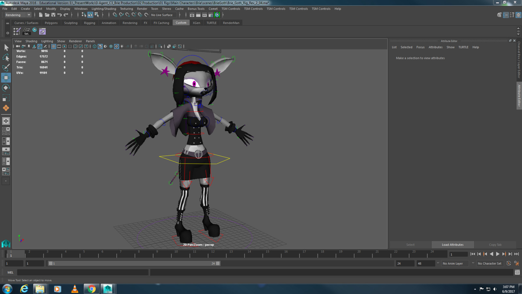The image size is (522, 294).
Task: Play the animation forwards
Action: pyautogui.click(x=498, y=254)
